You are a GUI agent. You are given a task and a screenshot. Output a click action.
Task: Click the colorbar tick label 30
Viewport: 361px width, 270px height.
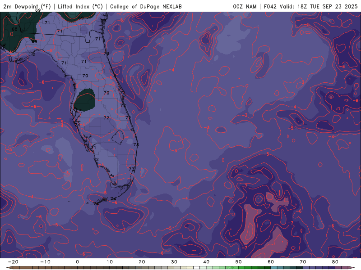pos(174,262)
